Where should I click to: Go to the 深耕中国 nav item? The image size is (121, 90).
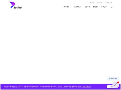coord(87,7)
